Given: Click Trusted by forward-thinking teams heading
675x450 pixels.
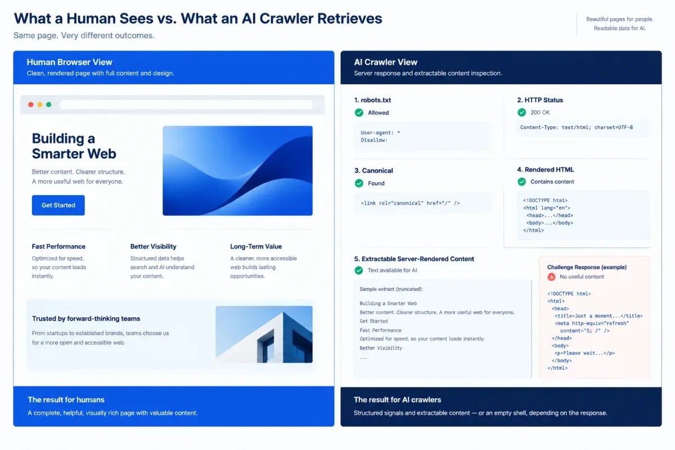Looking at the screenshot, I should (x=86, y=319).
